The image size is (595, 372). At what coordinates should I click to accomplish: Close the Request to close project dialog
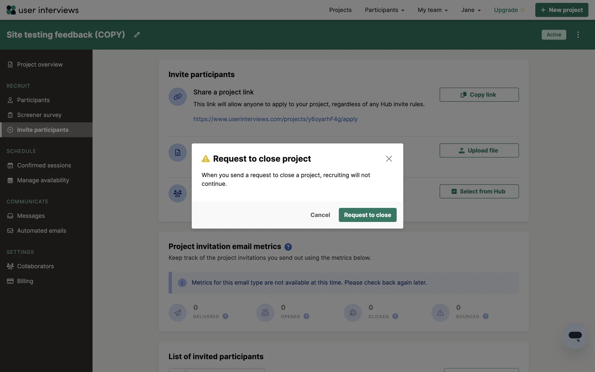(x=389, y=159)
